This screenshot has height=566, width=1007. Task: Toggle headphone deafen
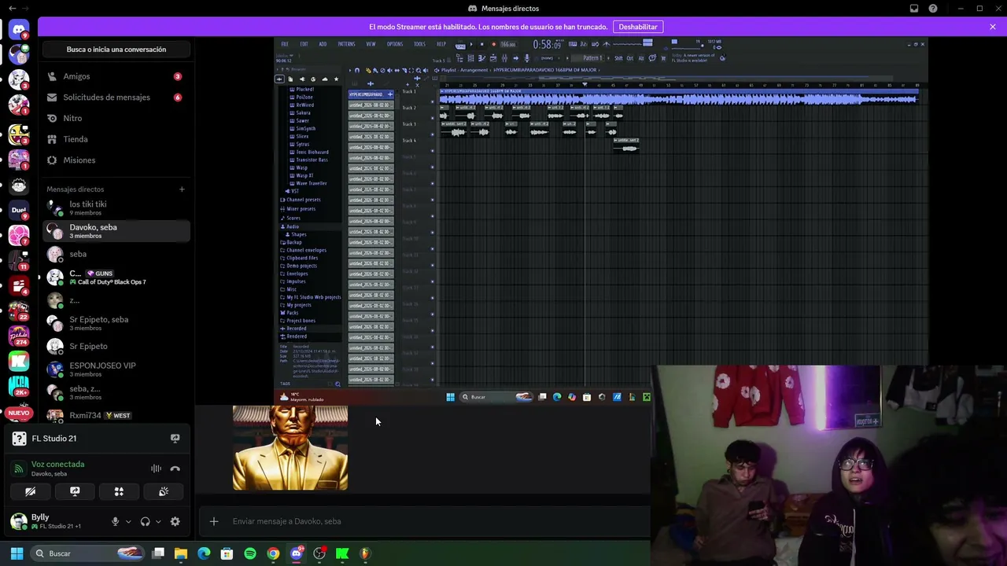[x=145, y=521]
